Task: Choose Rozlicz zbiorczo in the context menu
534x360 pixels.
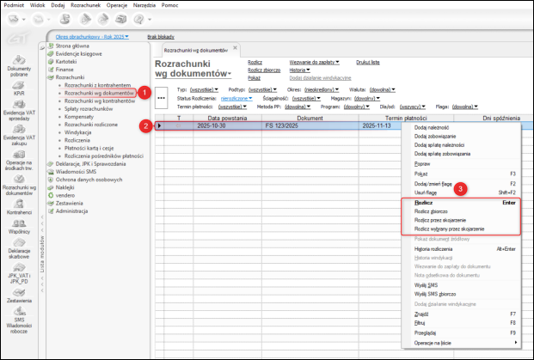Action: (461, 211)
